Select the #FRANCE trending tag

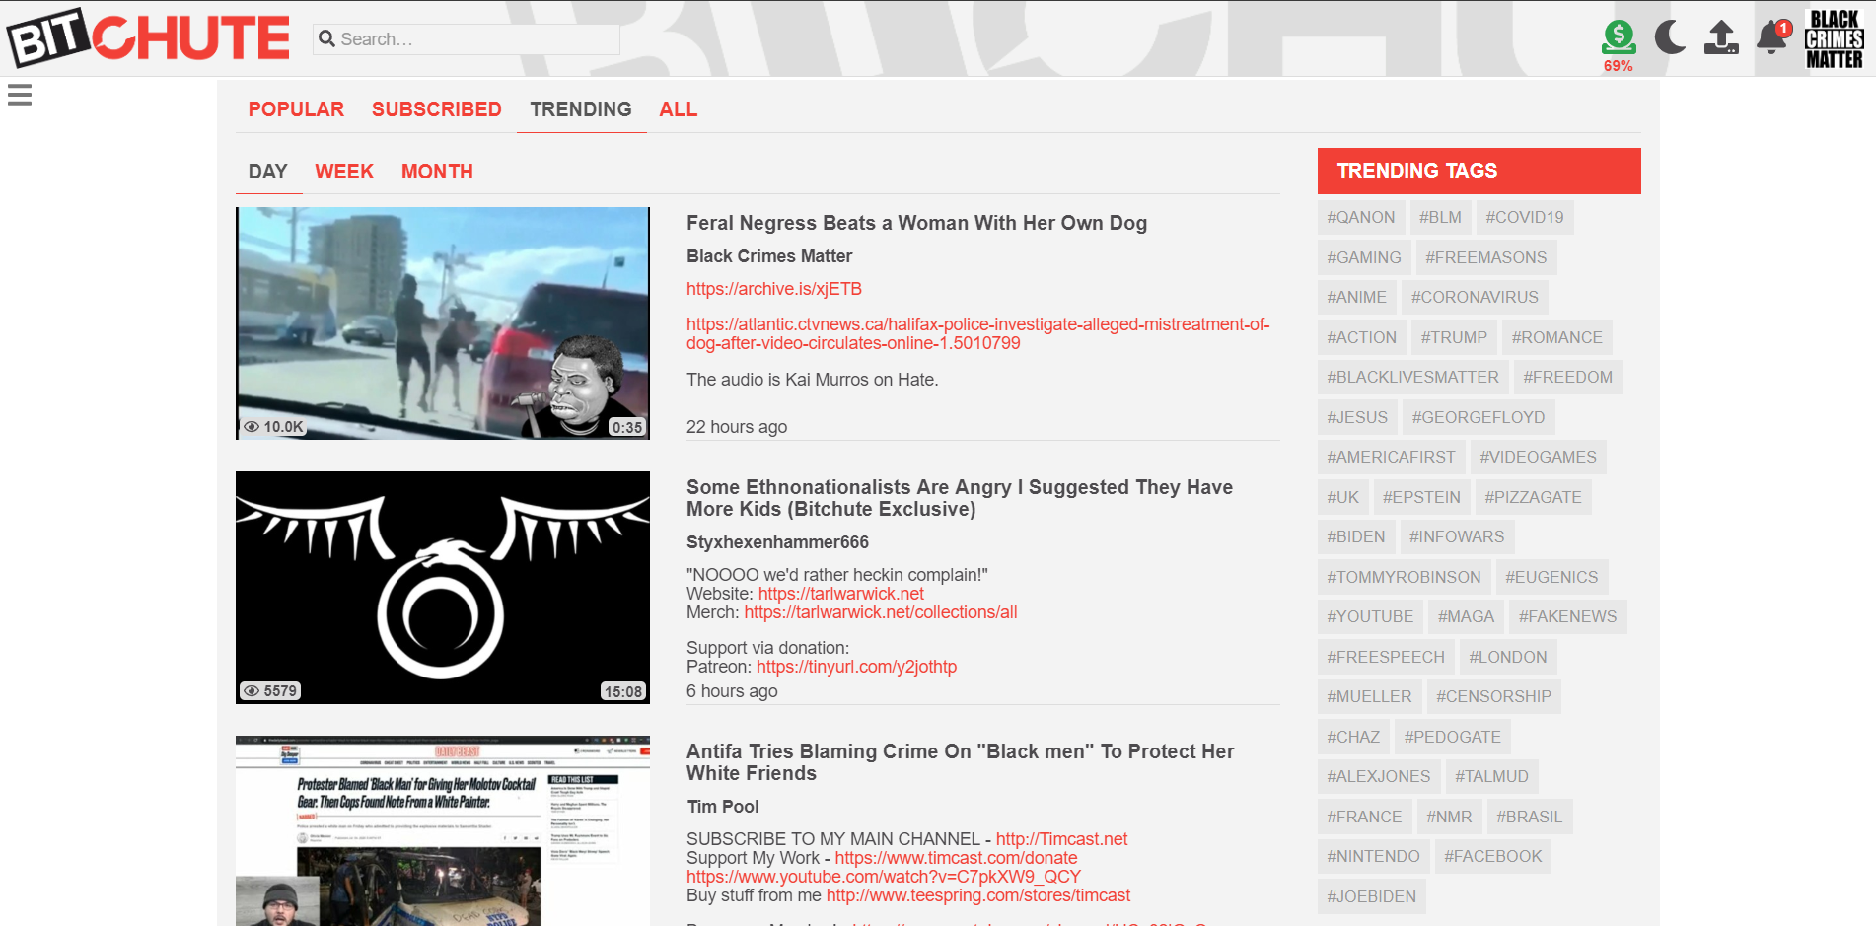coord(1364,817)
